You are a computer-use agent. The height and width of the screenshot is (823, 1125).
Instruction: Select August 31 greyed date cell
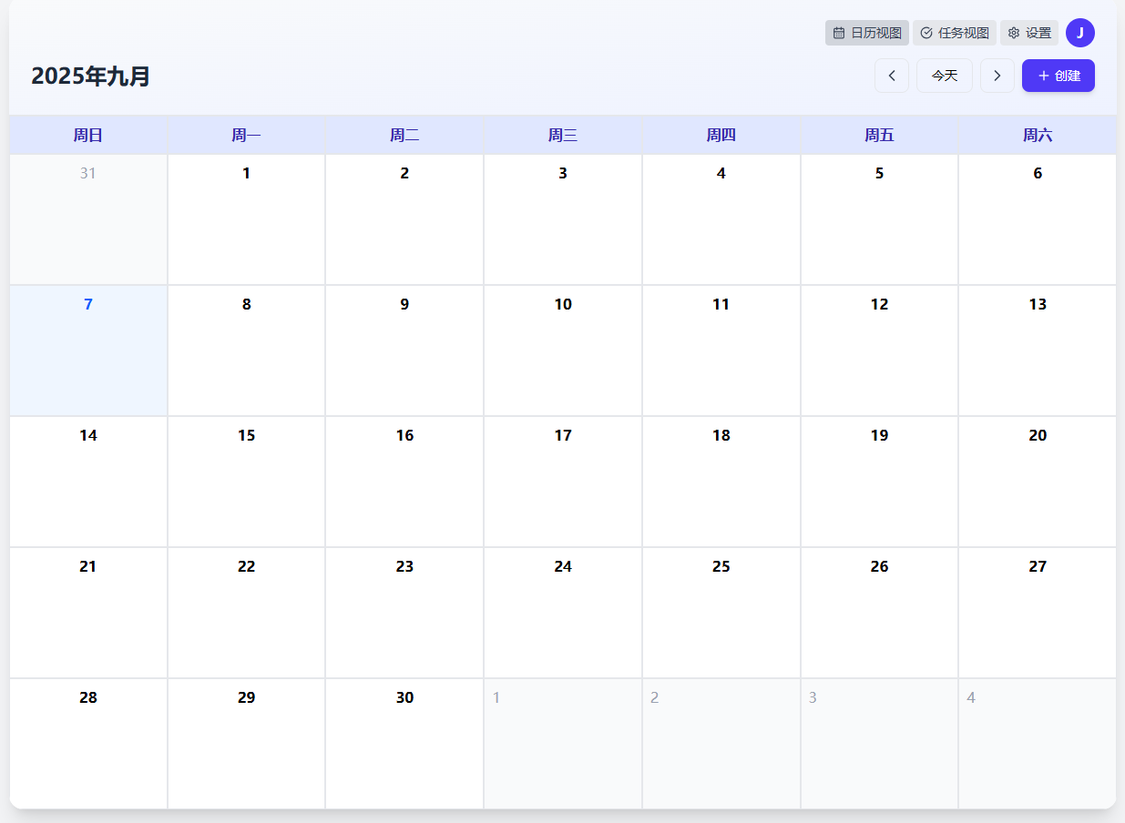pyautogui.click(x=88, y=218)
